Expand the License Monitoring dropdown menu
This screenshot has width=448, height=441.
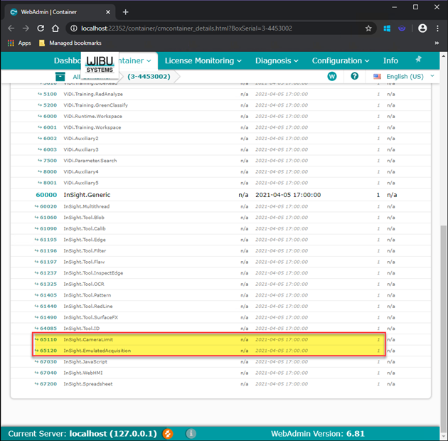(203, 60)
